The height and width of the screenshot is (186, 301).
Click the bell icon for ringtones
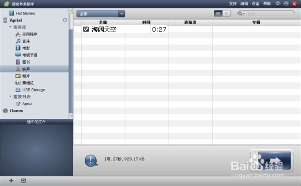18,69
